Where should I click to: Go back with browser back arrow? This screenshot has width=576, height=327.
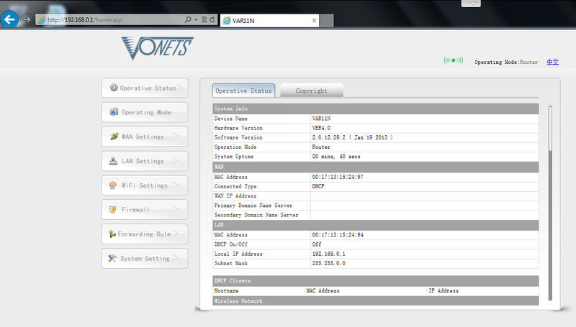tap(9, 19)
